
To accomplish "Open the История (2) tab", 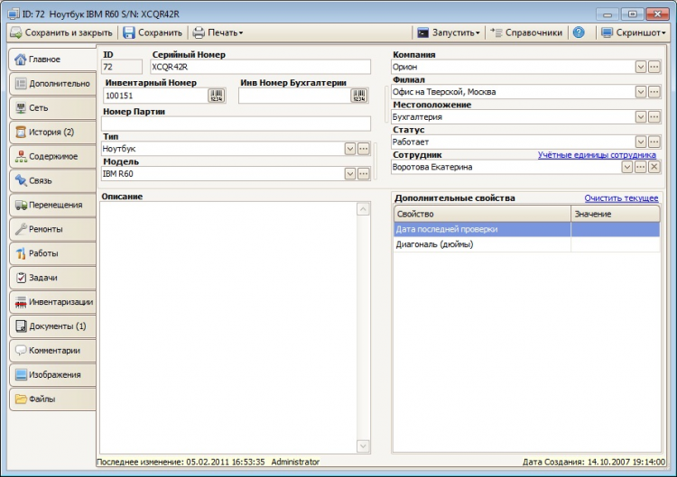I will pyautogui.click(x=52, y=132).
